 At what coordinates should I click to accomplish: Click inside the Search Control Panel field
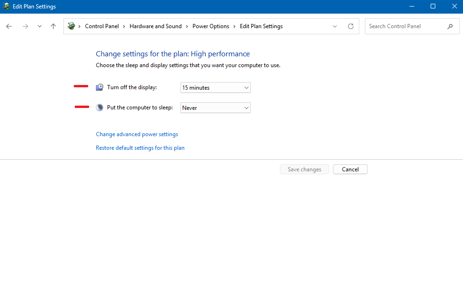click(x=404, y=26)
